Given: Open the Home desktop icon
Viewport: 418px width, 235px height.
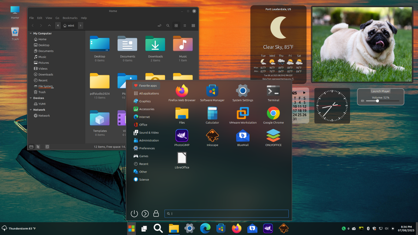Looking at the screenshot, I should tap(15, 13).
